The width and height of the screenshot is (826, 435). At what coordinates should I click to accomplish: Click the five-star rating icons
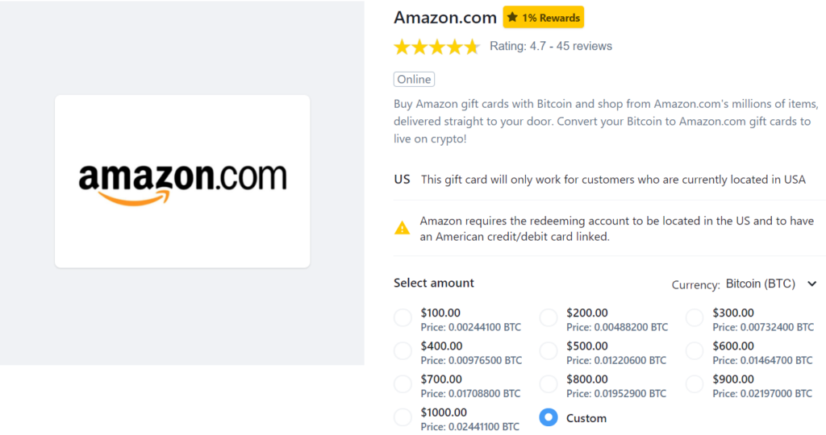pos(436,47)
